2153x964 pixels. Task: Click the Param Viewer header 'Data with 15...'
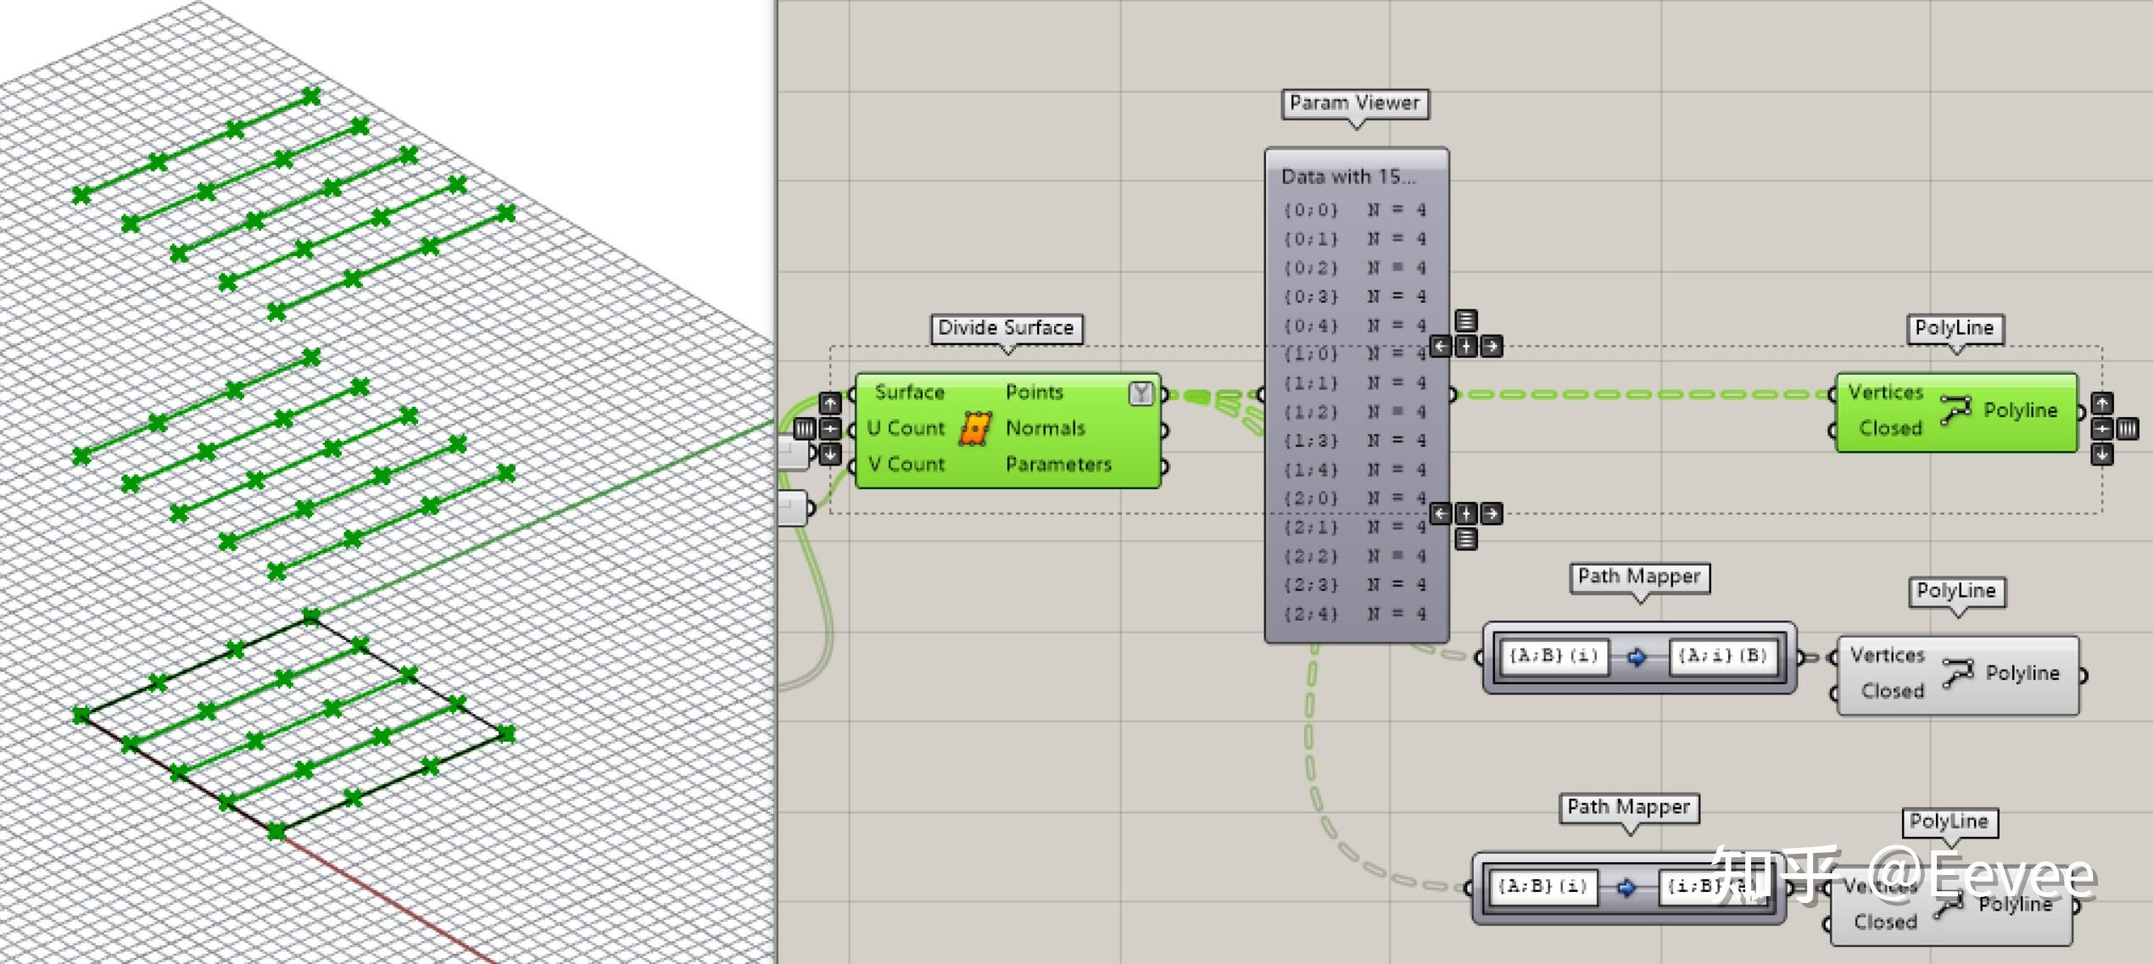tap(1348, 176)
